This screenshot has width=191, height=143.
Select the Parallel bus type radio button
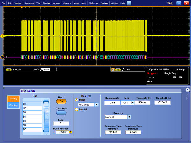[76, 109]
